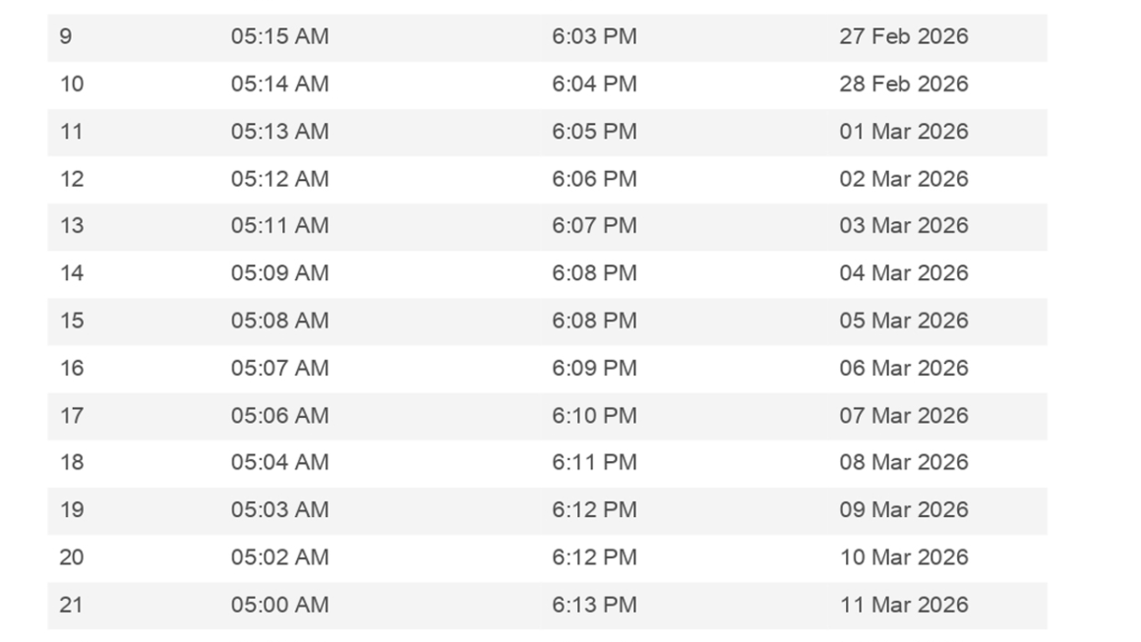The width and height of the screenshot is (1141, 642).
Task: Select the 01 Mar 2026 date
Action: tap(903, 132)
